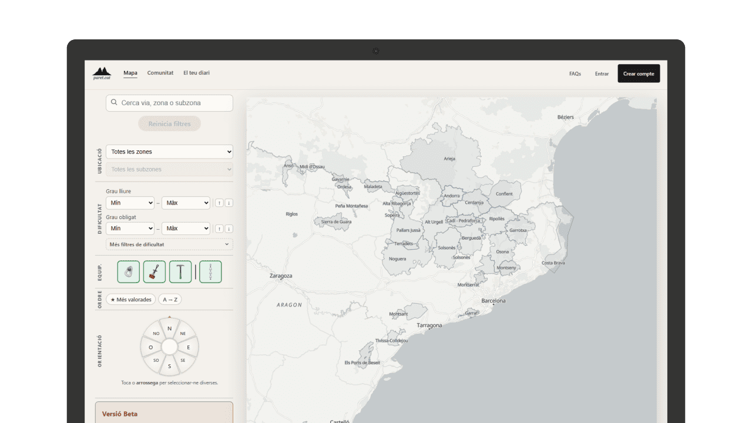752x423 pixels.
Task: Sort Grau lliure descending with down arrow
Action: tap(229, 203)
